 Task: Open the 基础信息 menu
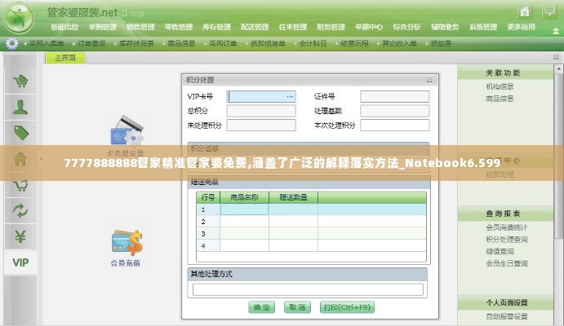(64, 26)
